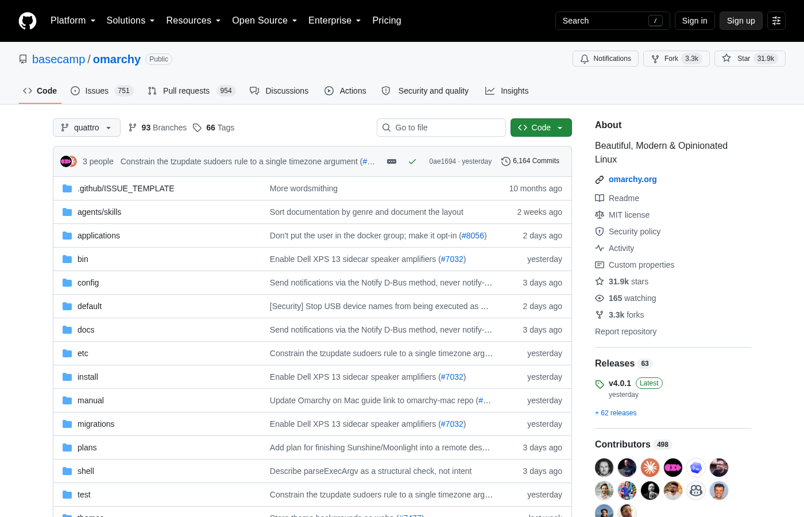804x517 pixels.
Task: Click the commit status checkmark icon
Action: click(x=412, y=161)
